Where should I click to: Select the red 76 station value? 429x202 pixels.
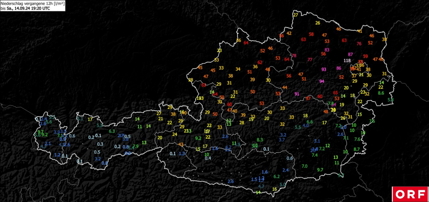[359, 44]
